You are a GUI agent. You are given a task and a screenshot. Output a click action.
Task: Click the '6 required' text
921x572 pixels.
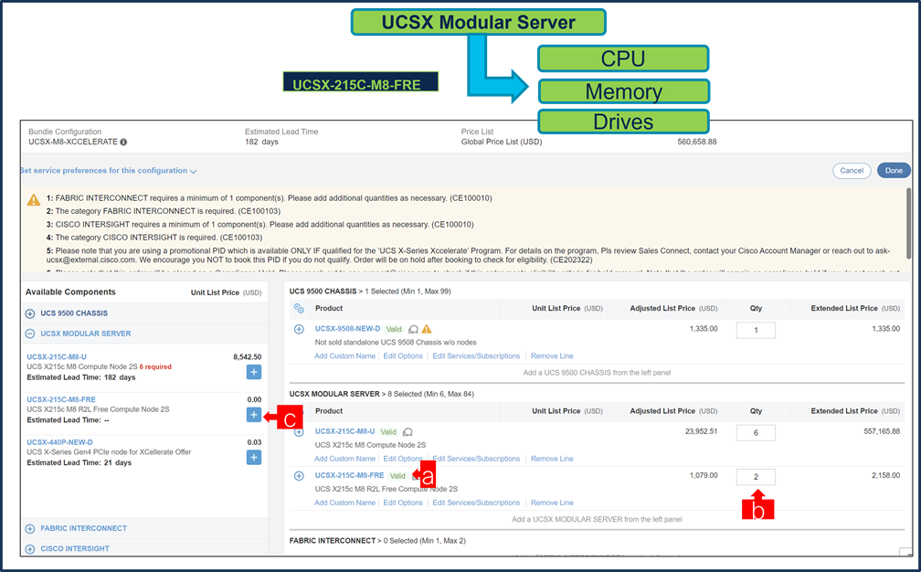(155, 367)
